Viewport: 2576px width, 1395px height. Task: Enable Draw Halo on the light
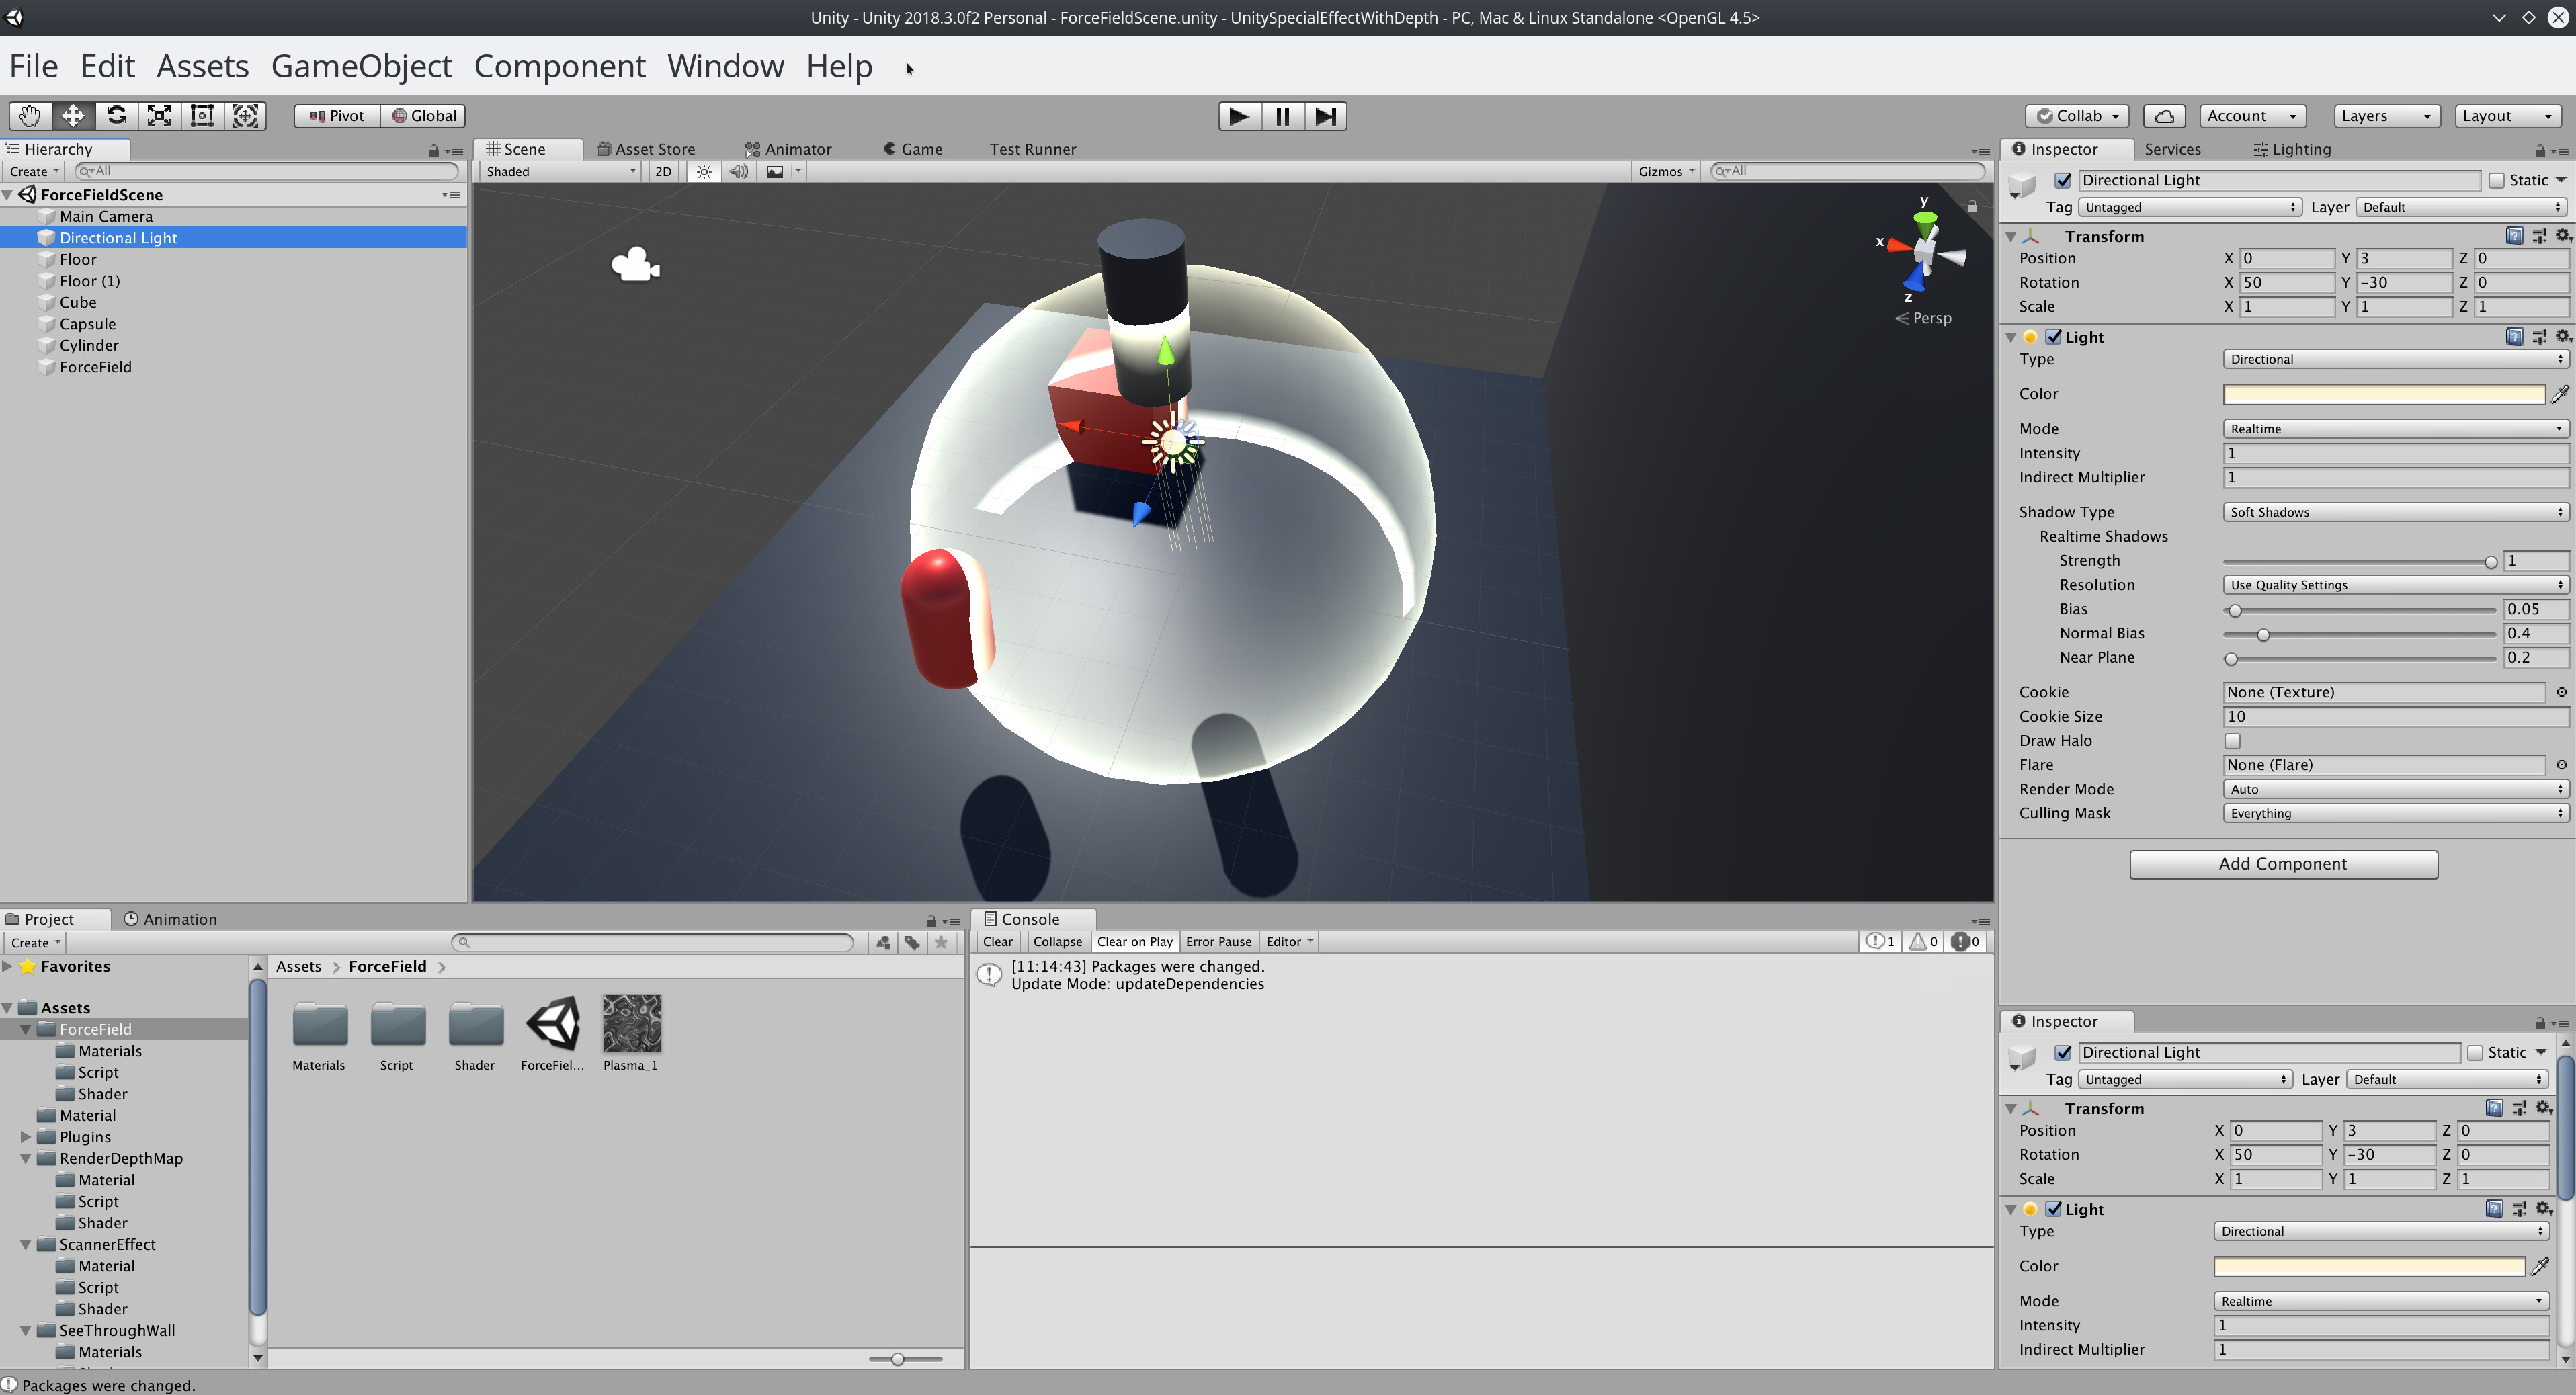point(2233,740)
